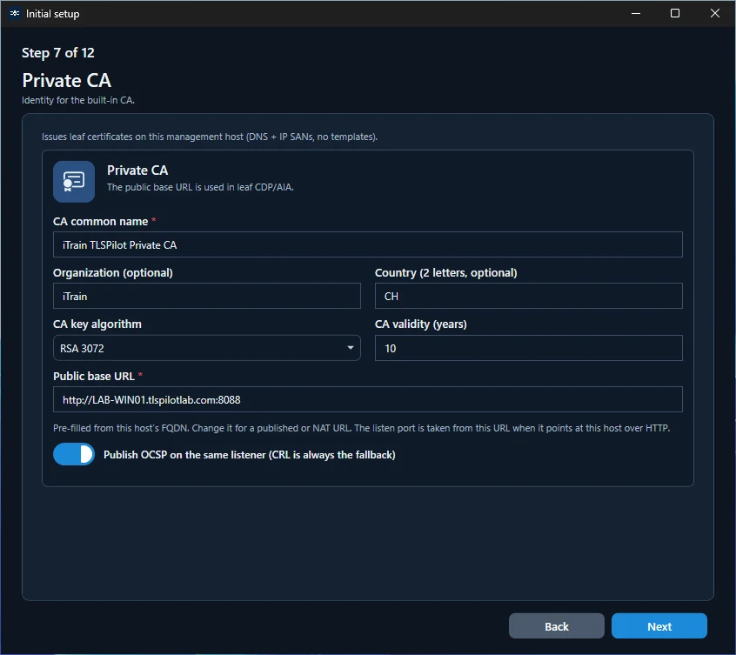Click the 'Organization (optional)' label
Viewport: 736px width, 655px height.
tap(112, 273)
